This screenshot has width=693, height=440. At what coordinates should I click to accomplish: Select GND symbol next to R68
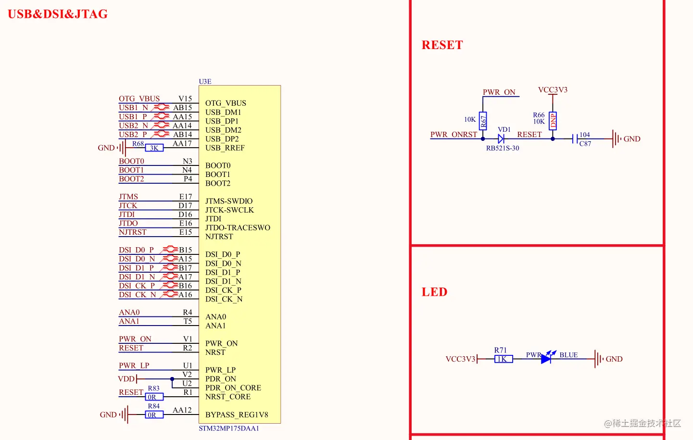tap(122, 148)
